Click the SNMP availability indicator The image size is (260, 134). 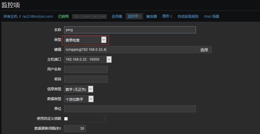(x=86, y=17)
